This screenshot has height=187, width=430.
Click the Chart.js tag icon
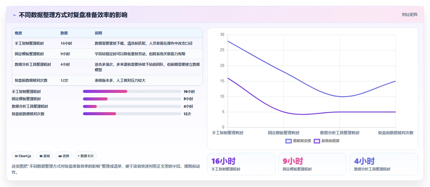point(16,156)
